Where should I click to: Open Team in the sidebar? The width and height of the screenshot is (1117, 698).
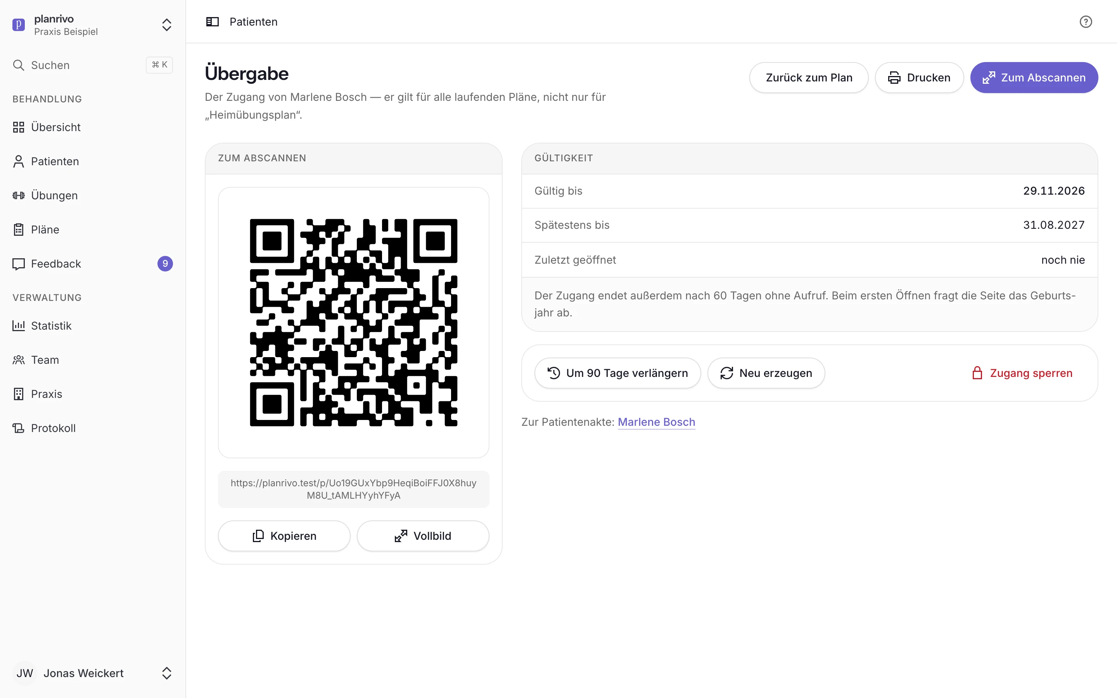tap(93, 359)
